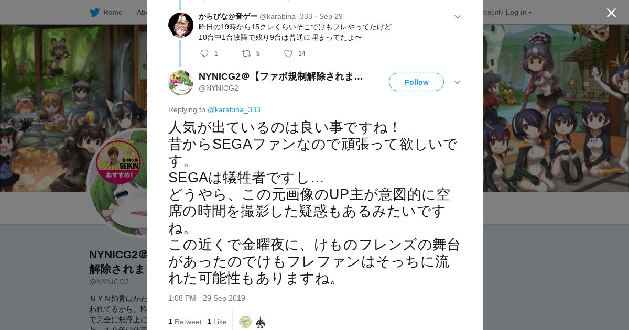Open the NYNICG2 avatar next to the display name
This screenshot has width=629, height=330.
pos(181,83)
